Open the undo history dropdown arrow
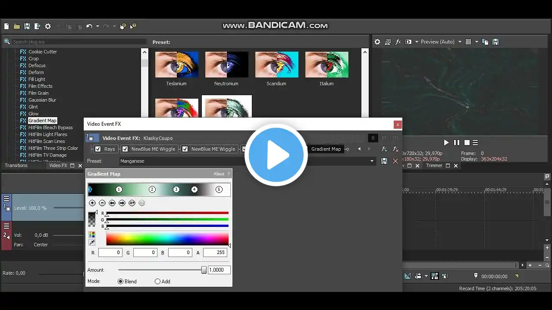Viewport: 552px width, 310px height. [x=97, y=26]
